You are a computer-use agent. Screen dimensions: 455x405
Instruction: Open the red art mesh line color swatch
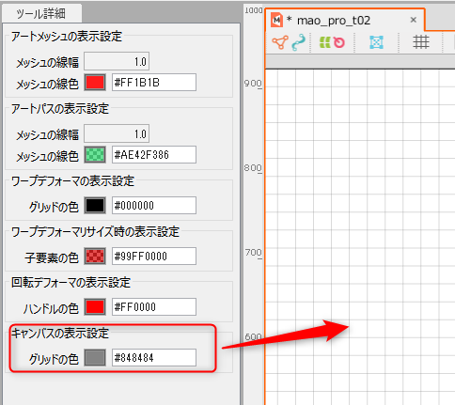tap(95, 83)
